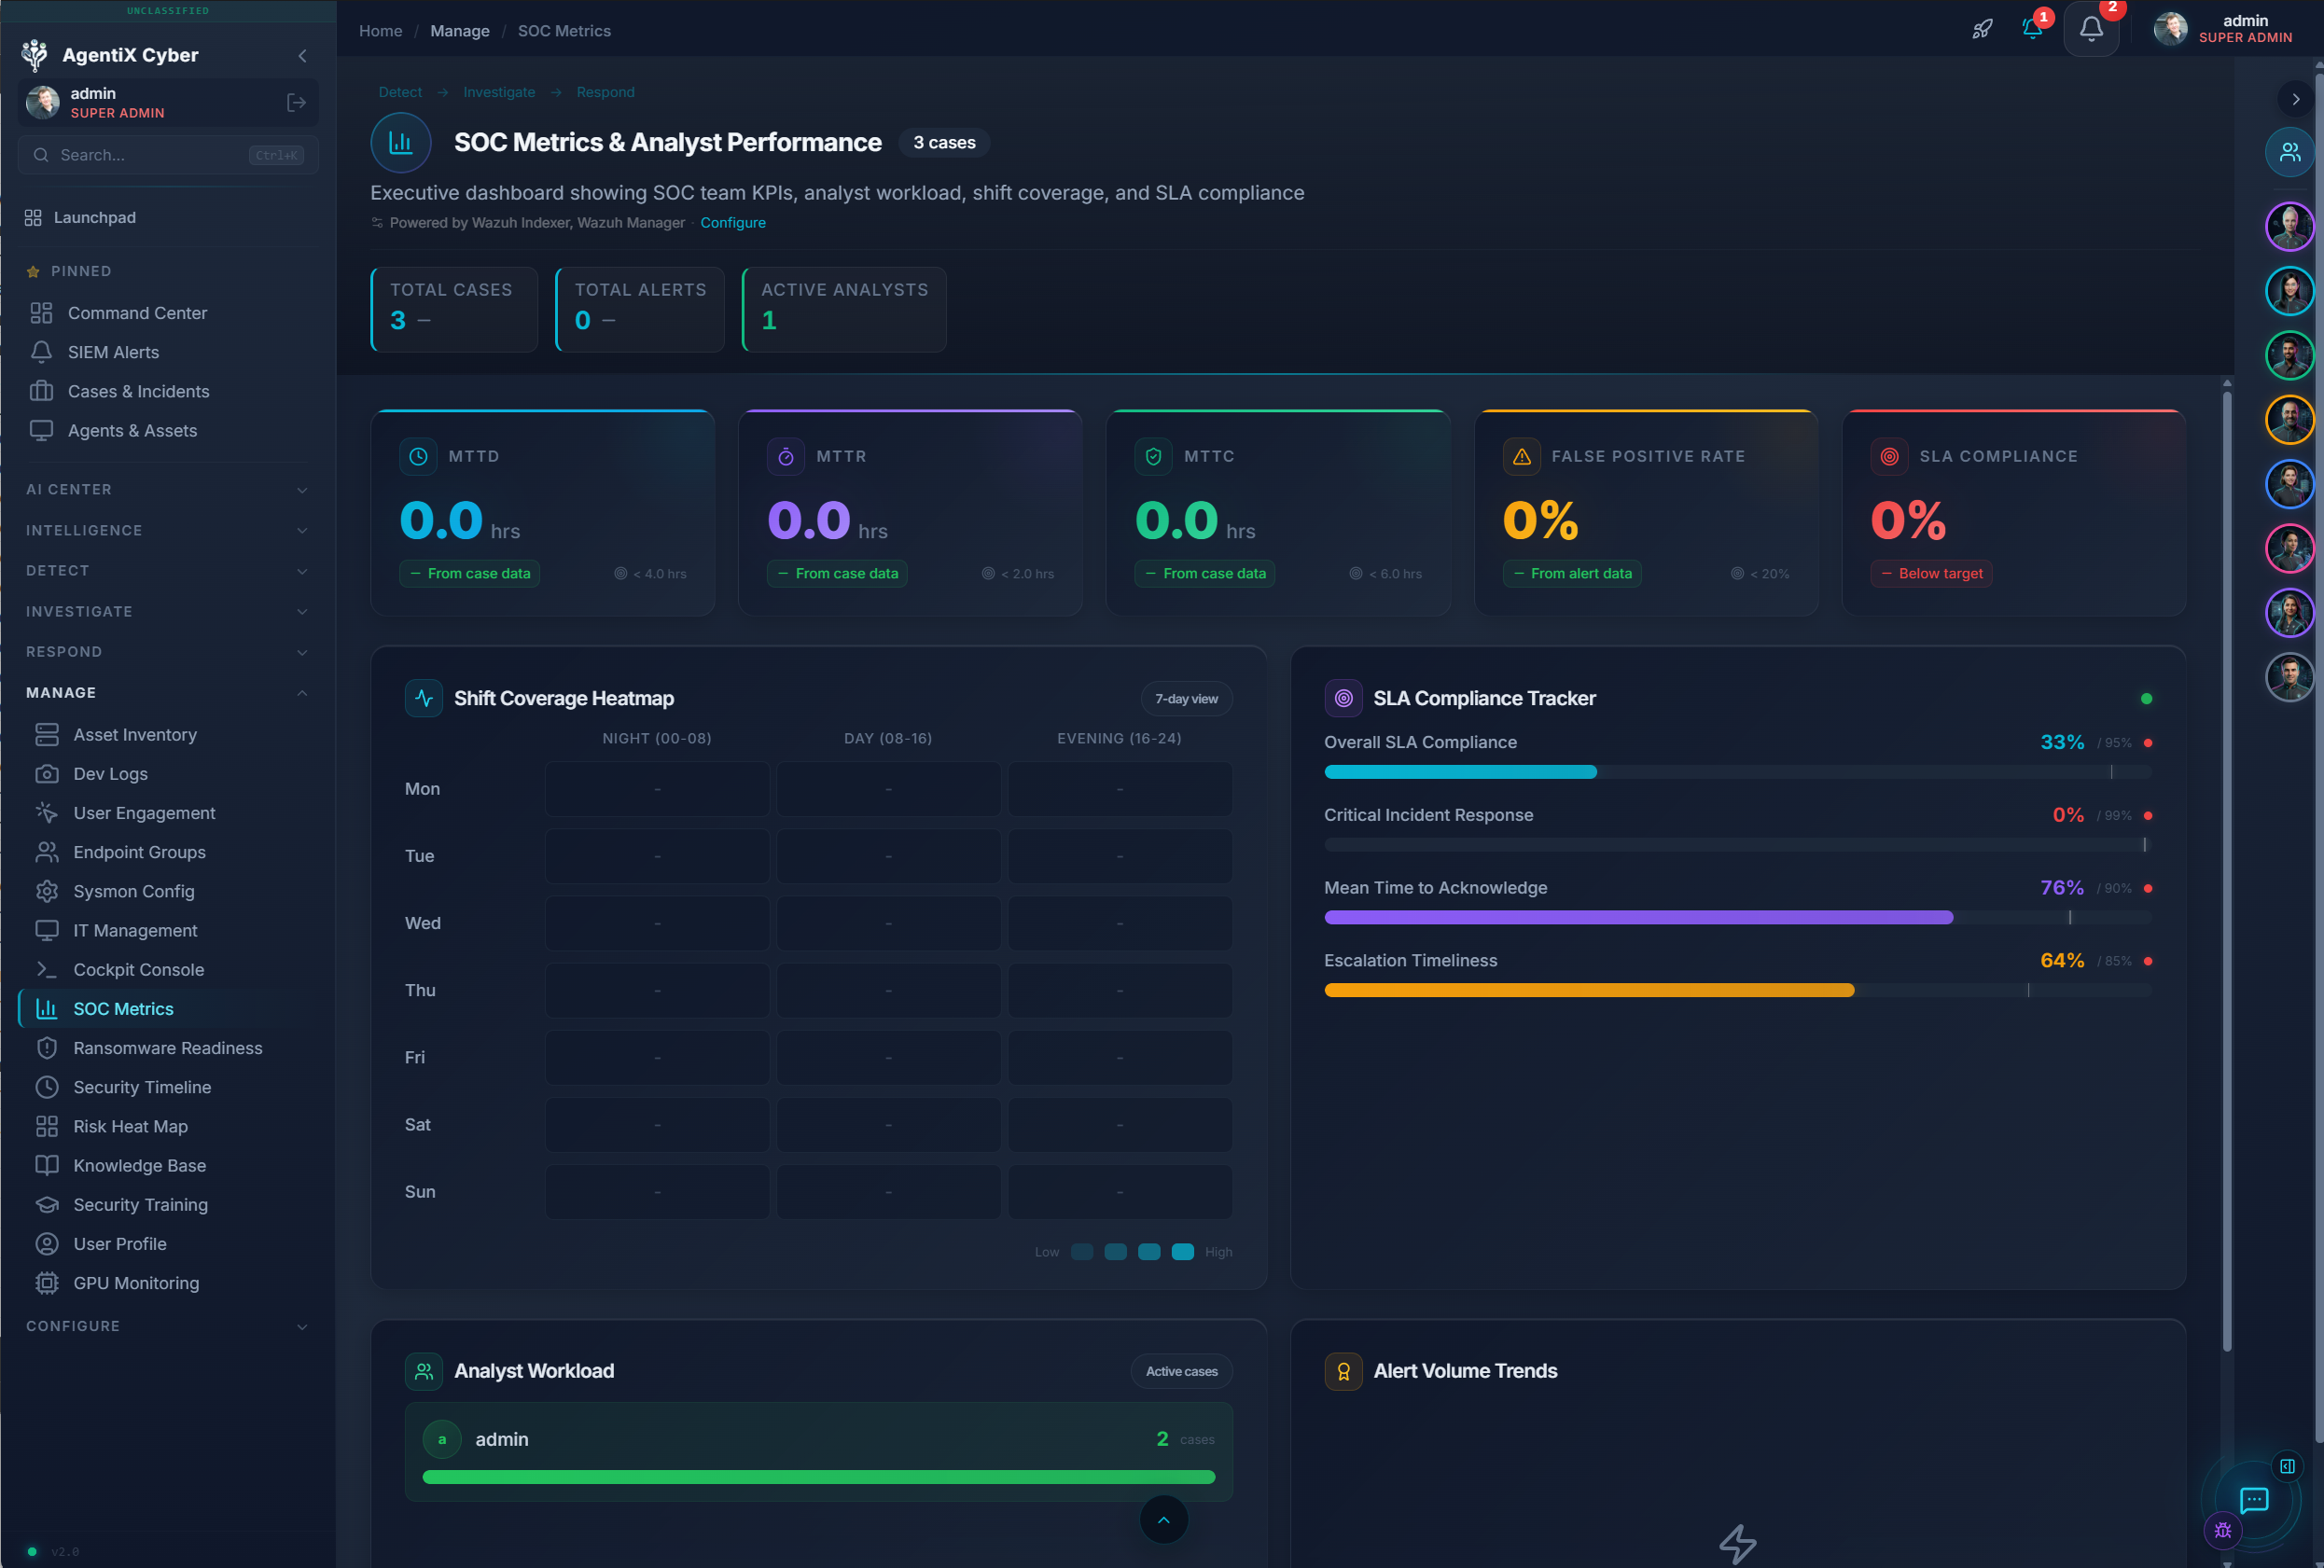Open GPU Monitoring page
The width and height of the screenshot is (2324, 1568).
[x=135, y=1283]
